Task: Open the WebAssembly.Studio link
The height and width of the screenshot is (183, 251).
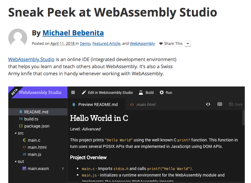Action: click(31, 59)
